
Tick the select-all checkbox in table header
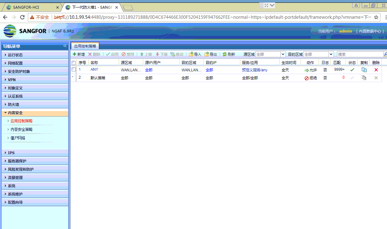point(74,63)
